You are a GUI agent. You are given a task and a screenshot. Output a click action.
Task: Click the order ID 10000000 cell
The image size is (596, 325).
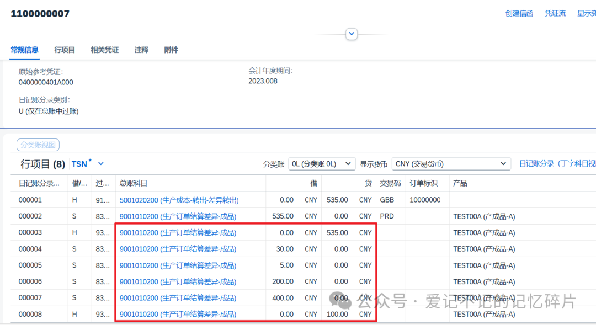tap(425, 200)
